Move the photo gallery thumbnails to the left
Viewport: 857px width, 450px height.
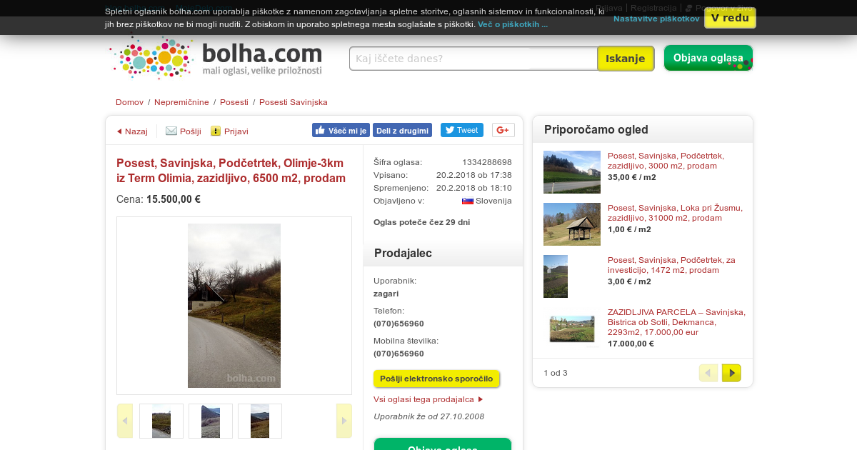coord(125,421)
